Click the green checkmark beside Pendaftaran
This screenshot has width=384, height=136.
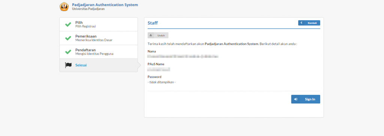coord(68,52)
